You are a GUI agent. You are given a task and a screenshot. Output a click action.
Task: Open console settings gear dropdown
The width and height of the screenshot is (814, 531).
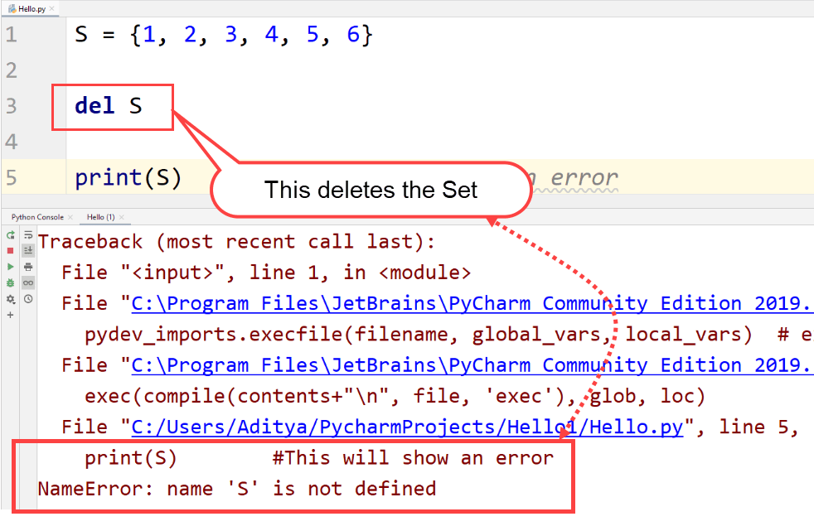coord(11,299)
